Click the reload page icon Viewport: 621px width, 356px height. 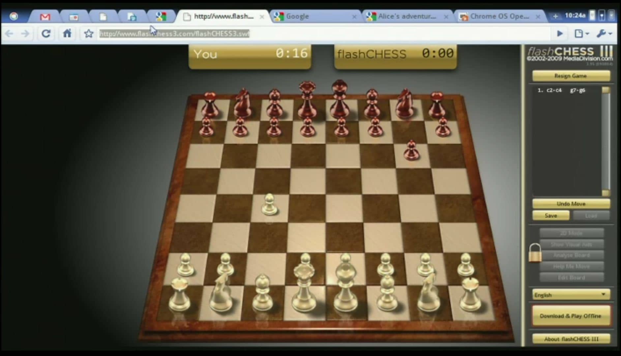46,33
